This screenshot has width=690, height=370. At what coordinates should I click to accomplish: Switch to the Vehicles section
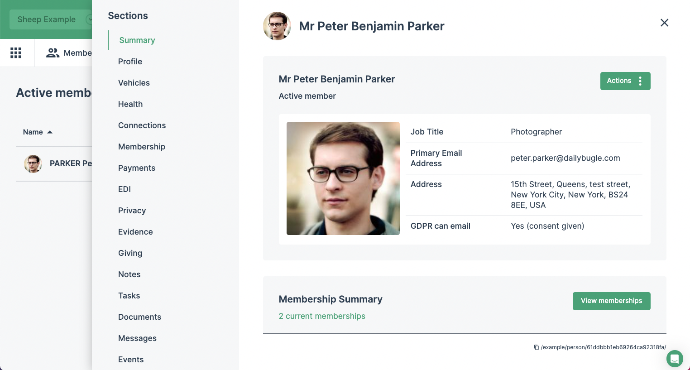[x=134, y=82]
